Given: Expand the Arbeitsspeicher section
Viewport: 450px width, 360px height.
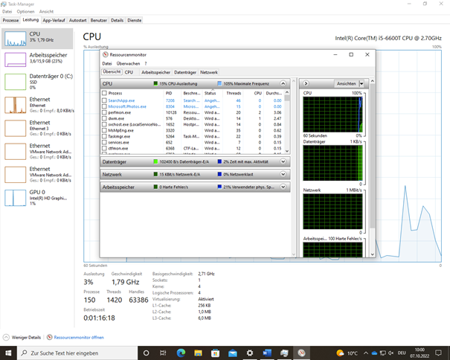Looking at the screenshot, I should tap(283, 187).
